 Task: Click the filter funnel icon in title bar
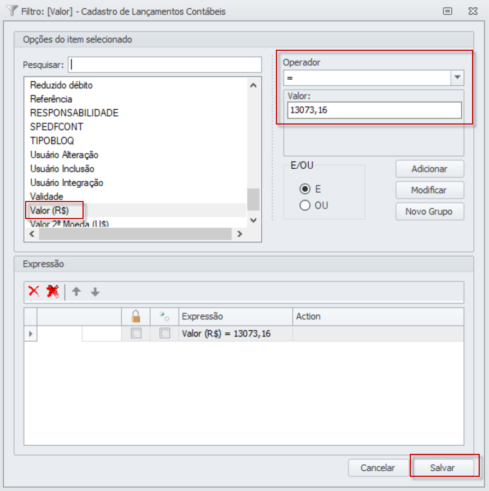click(12, 10)
